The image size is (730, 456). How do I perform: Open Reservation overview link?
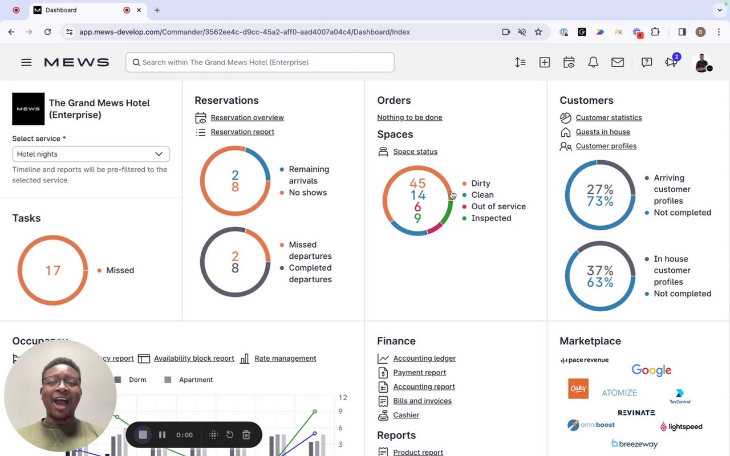click(247, 117)
